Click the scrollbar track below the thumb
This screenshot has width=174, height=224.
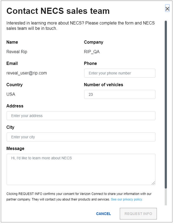coord(166,197)
